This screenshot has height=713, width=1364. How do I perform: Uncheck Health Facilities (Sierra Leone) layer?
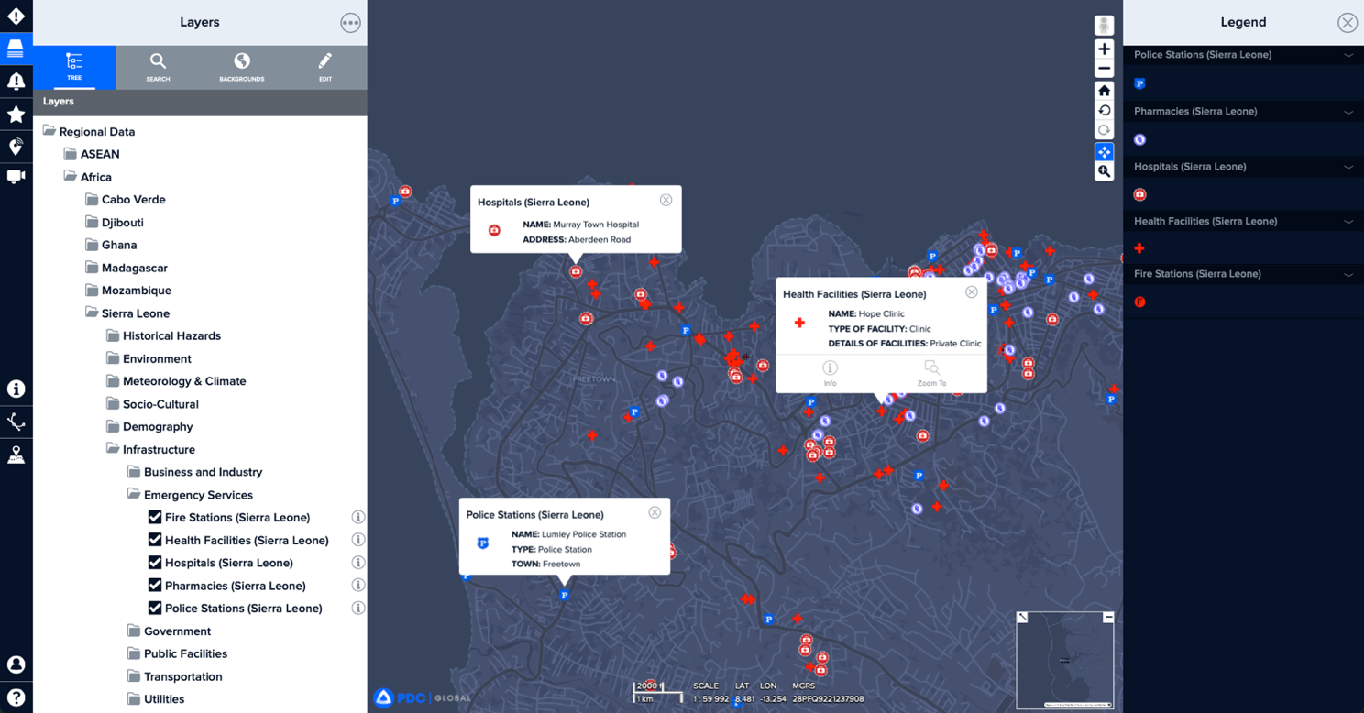[x=155, y=540]
